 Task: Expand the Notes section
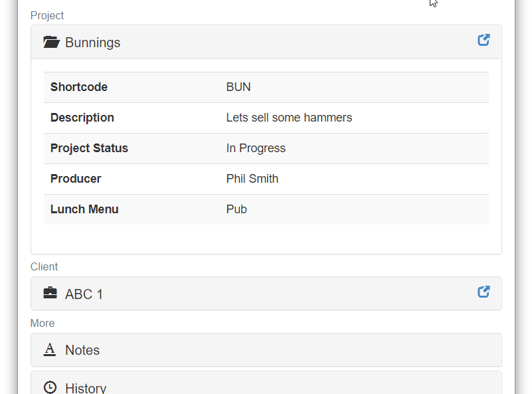click(266, 350)
